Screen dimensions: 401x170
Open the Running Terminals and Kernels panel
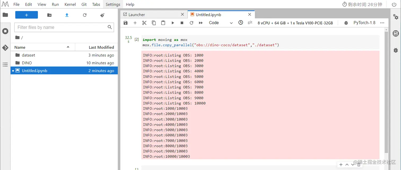(x=5, y=31)
